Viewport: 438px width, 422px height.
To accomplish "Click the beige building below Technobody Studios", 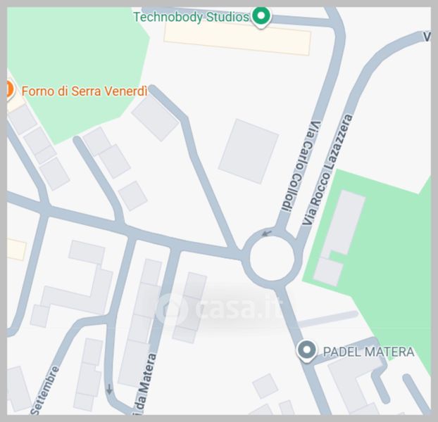I will pyautogui.click(x=237, y=38).
